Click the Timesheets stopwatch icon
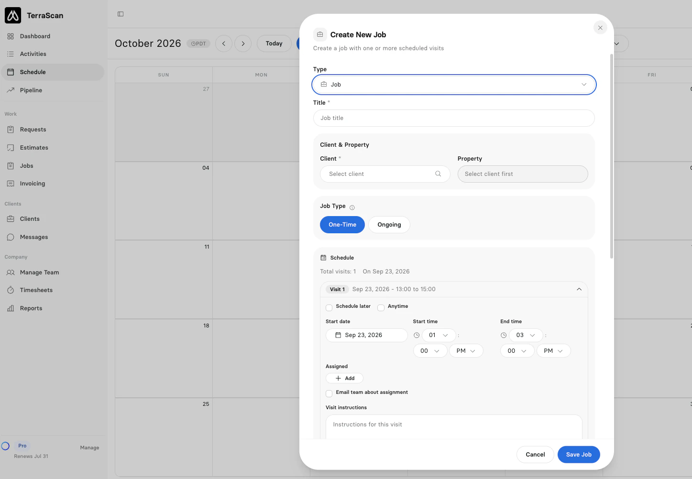The image size is (692, 479). (11, 290)
